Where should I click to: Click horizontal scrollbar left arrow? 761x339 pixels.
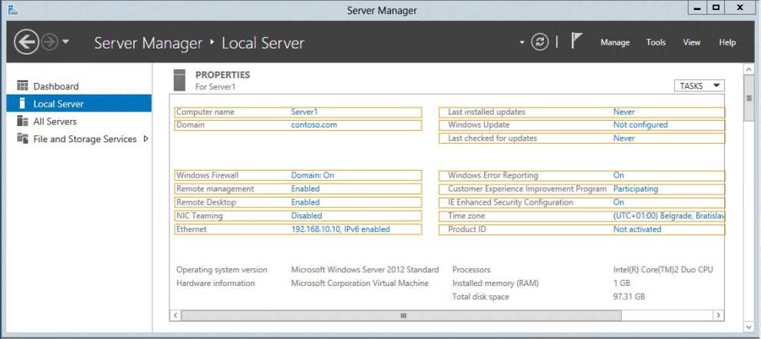click(x=175, y=315)
